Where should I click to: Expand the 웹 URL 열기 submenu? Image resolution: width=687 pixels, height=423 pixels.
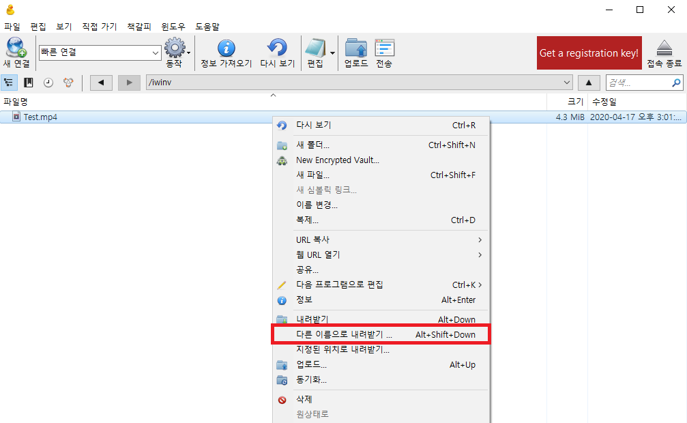pos(480,254)
